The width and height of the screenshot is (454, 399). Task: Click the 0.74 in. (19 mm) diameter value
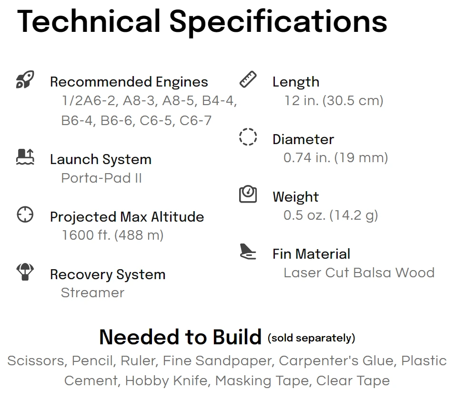[x=336, y=158]
